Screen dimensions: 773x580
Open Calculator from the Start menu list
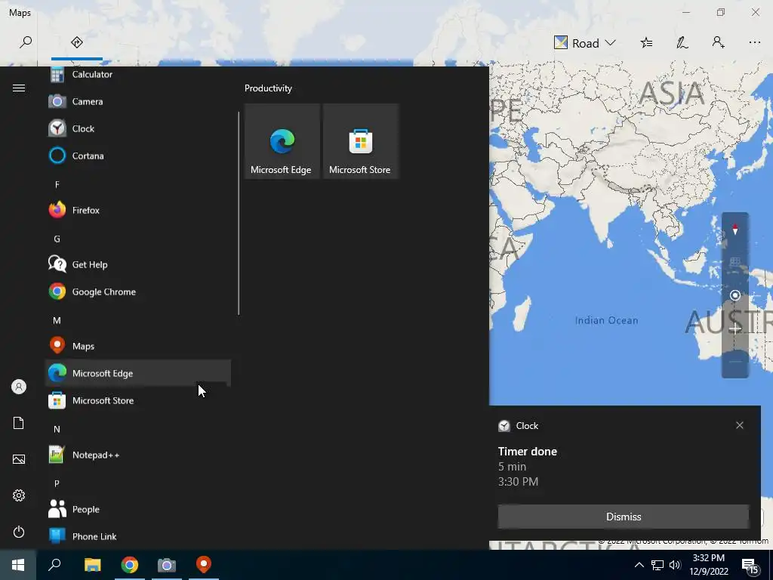138,75
